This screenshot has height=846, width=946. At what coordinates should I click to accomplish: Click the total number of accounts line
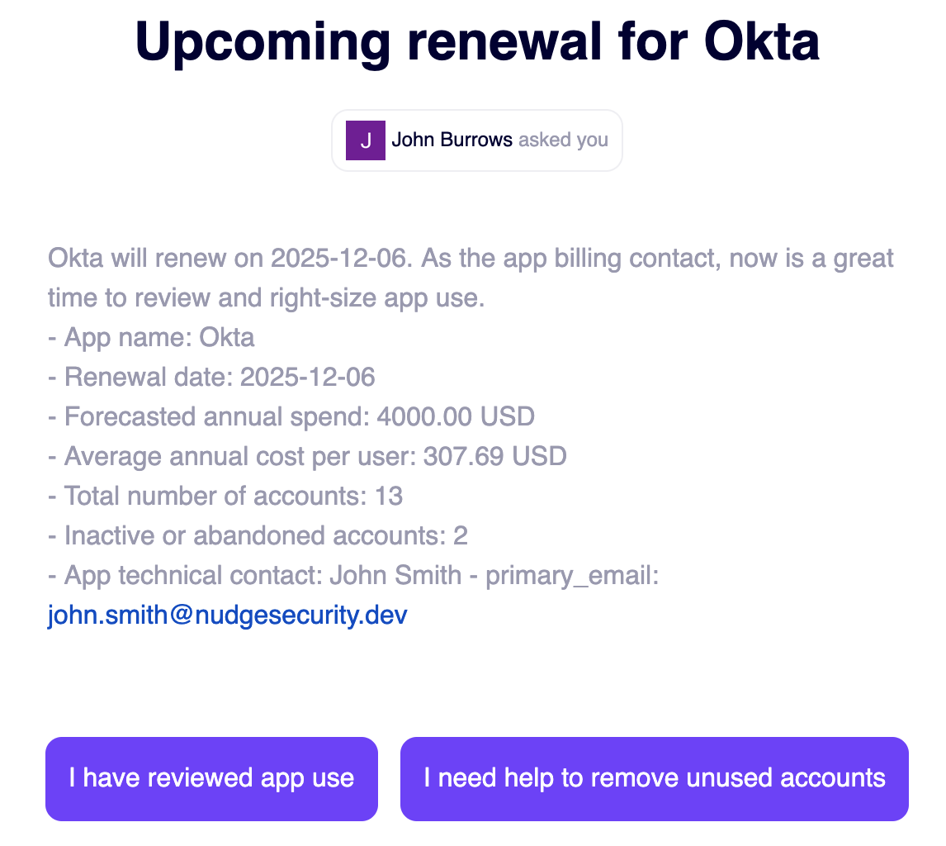[225, 497]
